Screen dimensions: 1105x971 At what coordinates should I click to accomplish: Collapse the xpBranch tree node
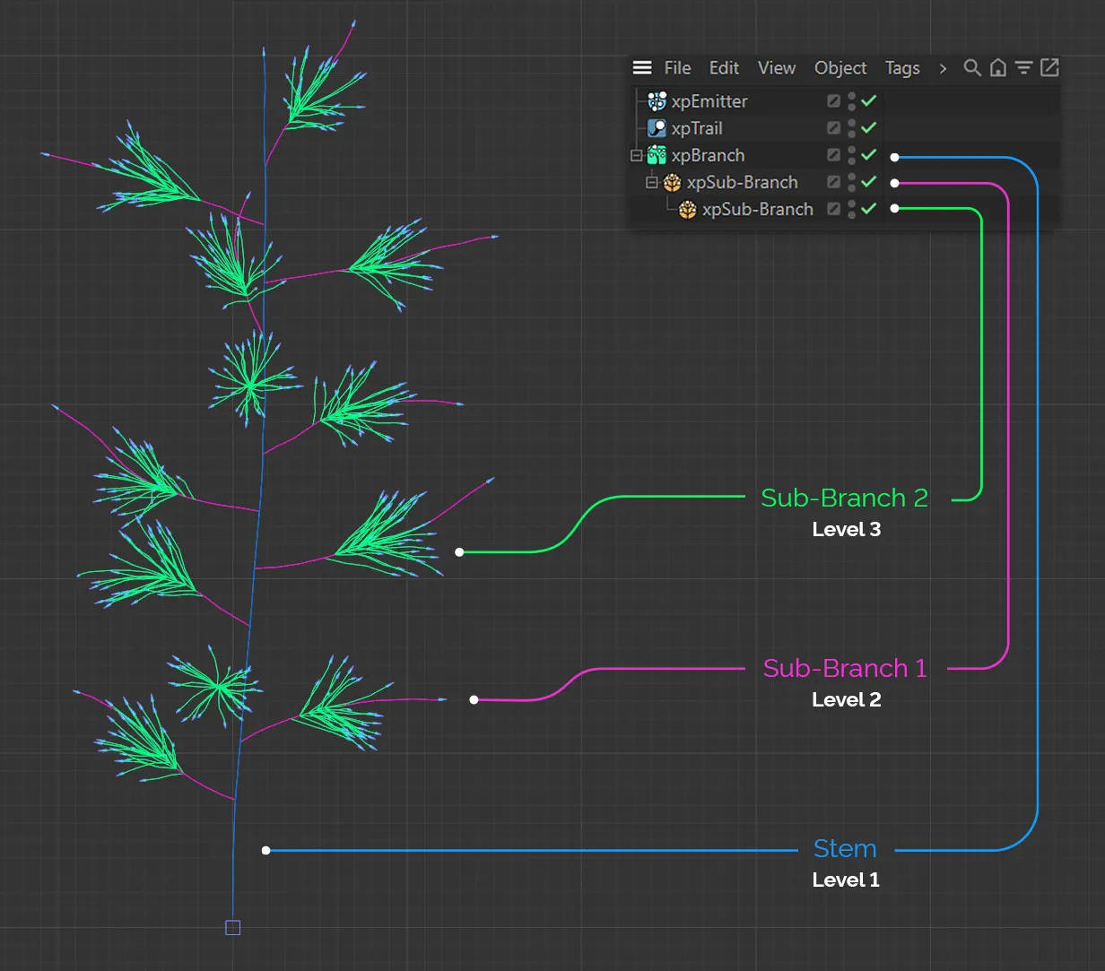636,155
